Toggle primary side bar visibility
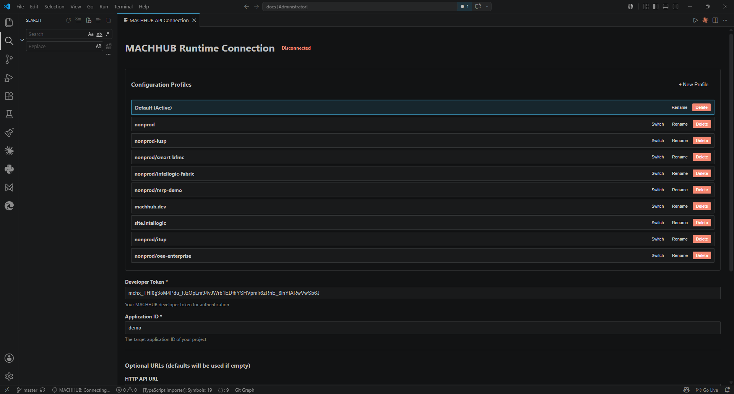The image size is (734, 394). coord(656,6)
